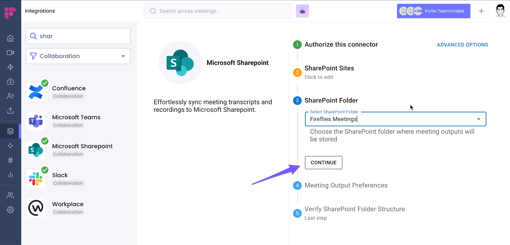Viewport: 510px width, 245px height.
Task: Click the upload sidebar icon
Action: pos(10,110)
